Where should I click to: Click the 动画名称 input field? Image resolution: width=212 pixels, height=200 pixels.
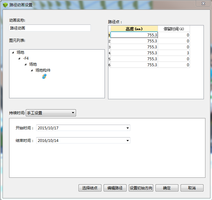[x=50, y=28]
